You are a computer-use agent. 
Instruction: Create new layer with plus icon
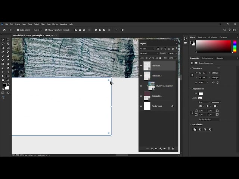[x=169, y=148]
